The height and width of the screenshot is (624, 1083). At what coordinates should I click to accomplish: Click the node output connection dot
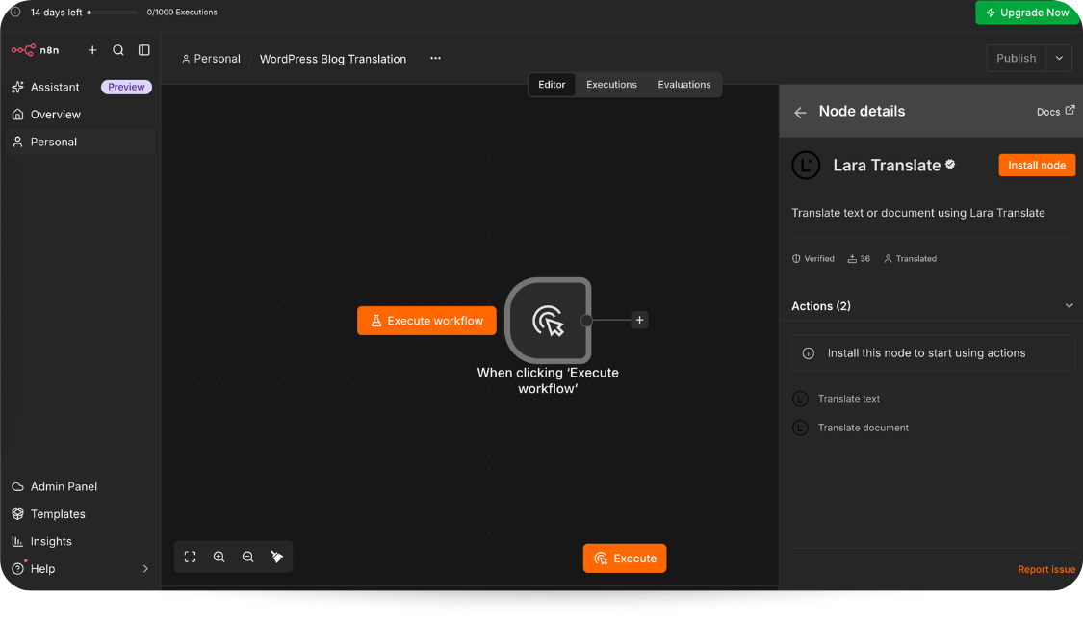click(x=586, y=321)
